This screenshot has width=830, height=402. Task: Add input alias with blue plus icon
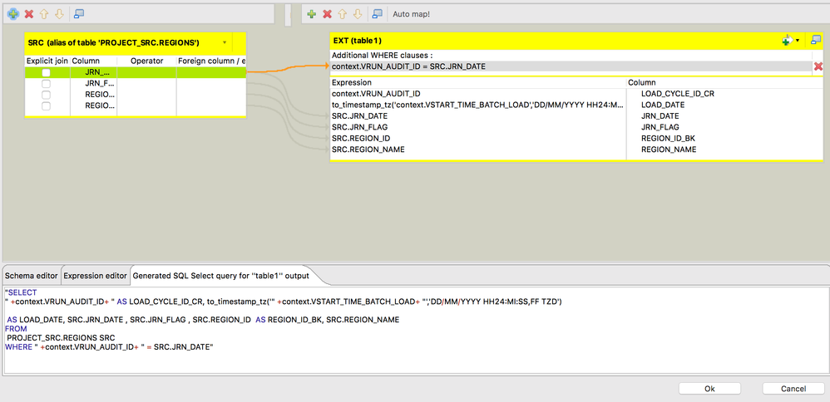(13, 14)
